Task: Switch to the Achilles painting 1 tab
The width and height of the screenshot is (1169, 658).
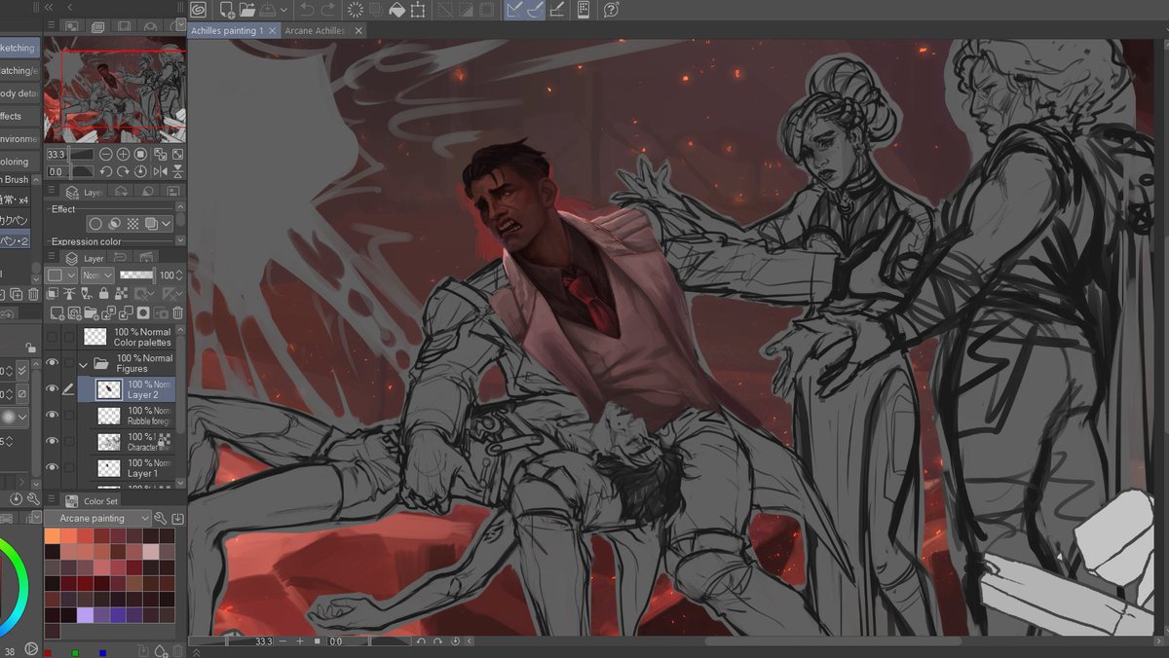Action: pos(227,31)
